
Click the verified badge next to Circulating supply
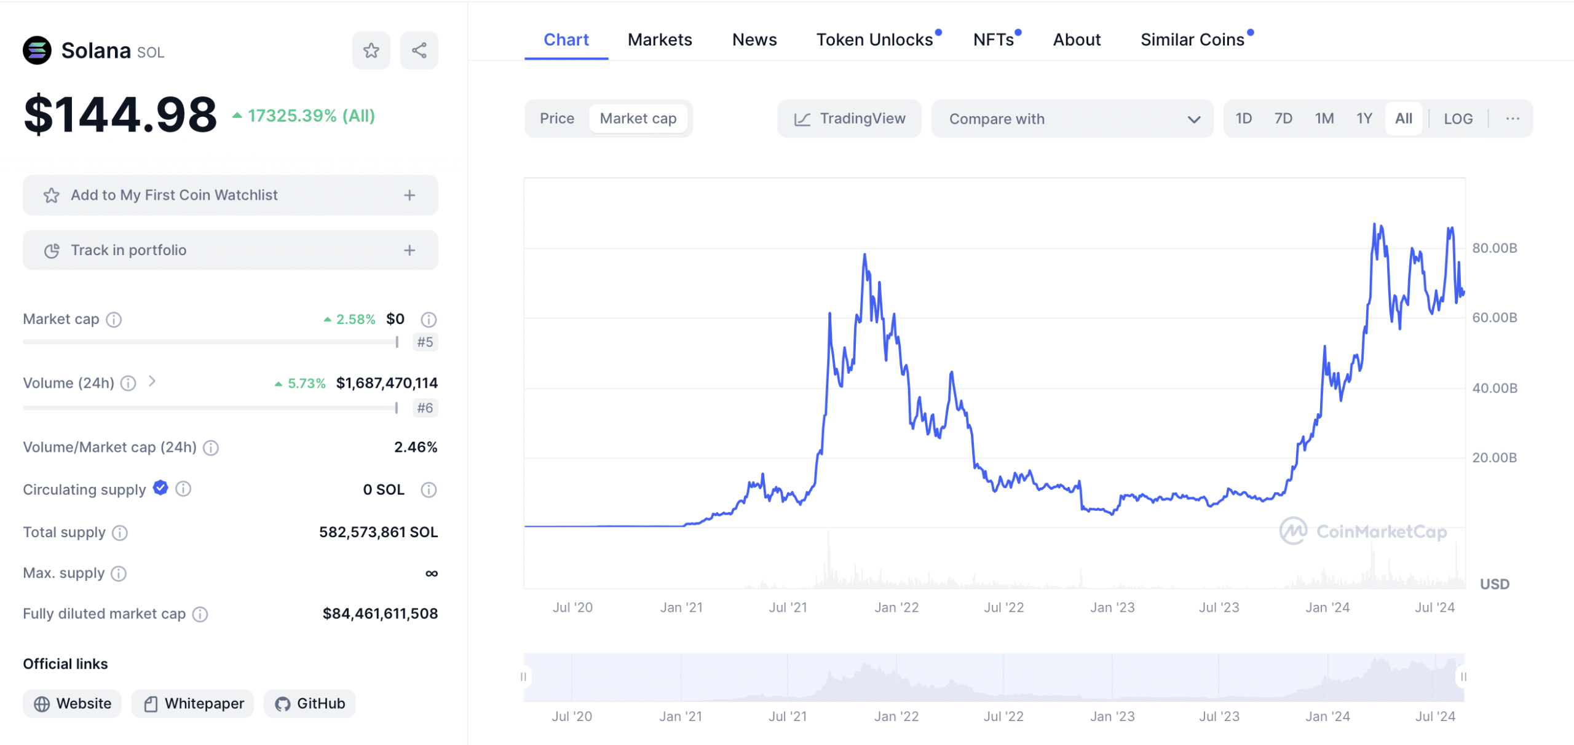click(x=160, y=488)
